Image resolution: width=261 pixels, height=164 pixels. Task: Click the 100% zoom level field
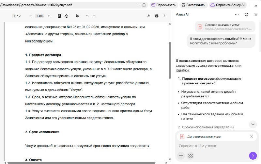(40, 16)
